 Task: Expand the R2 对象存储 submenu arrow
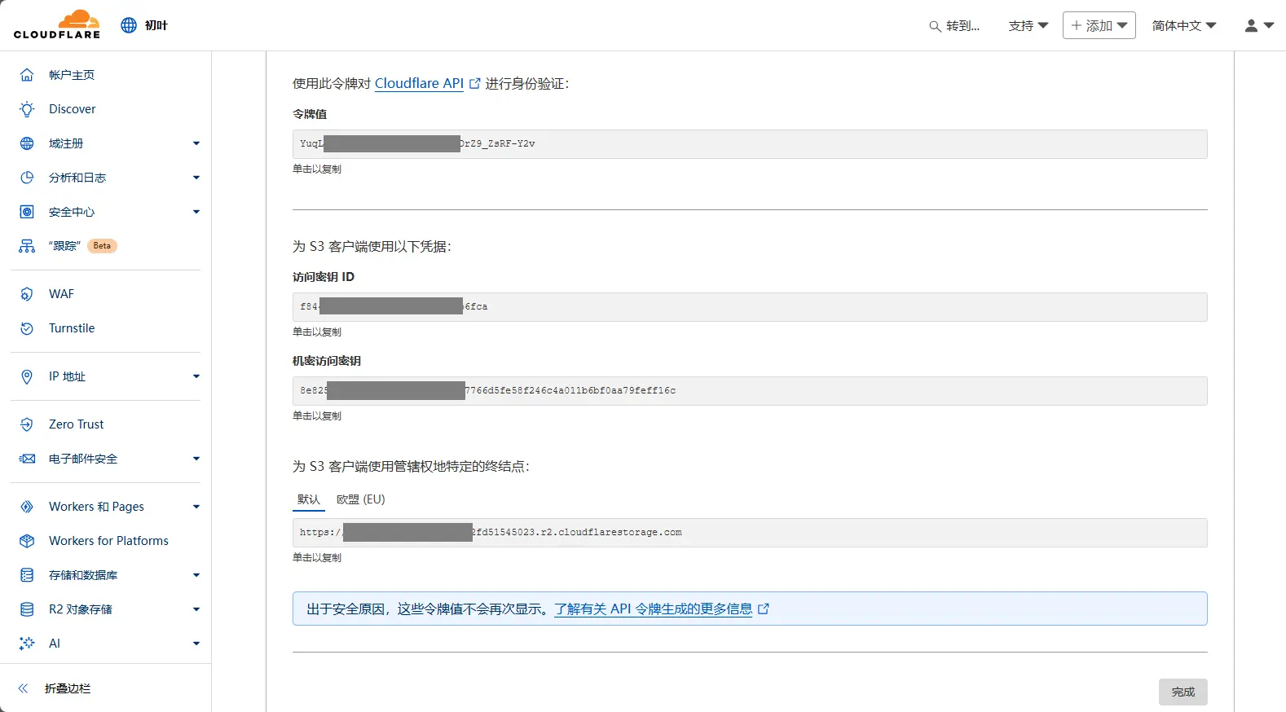tap(196, 609)
